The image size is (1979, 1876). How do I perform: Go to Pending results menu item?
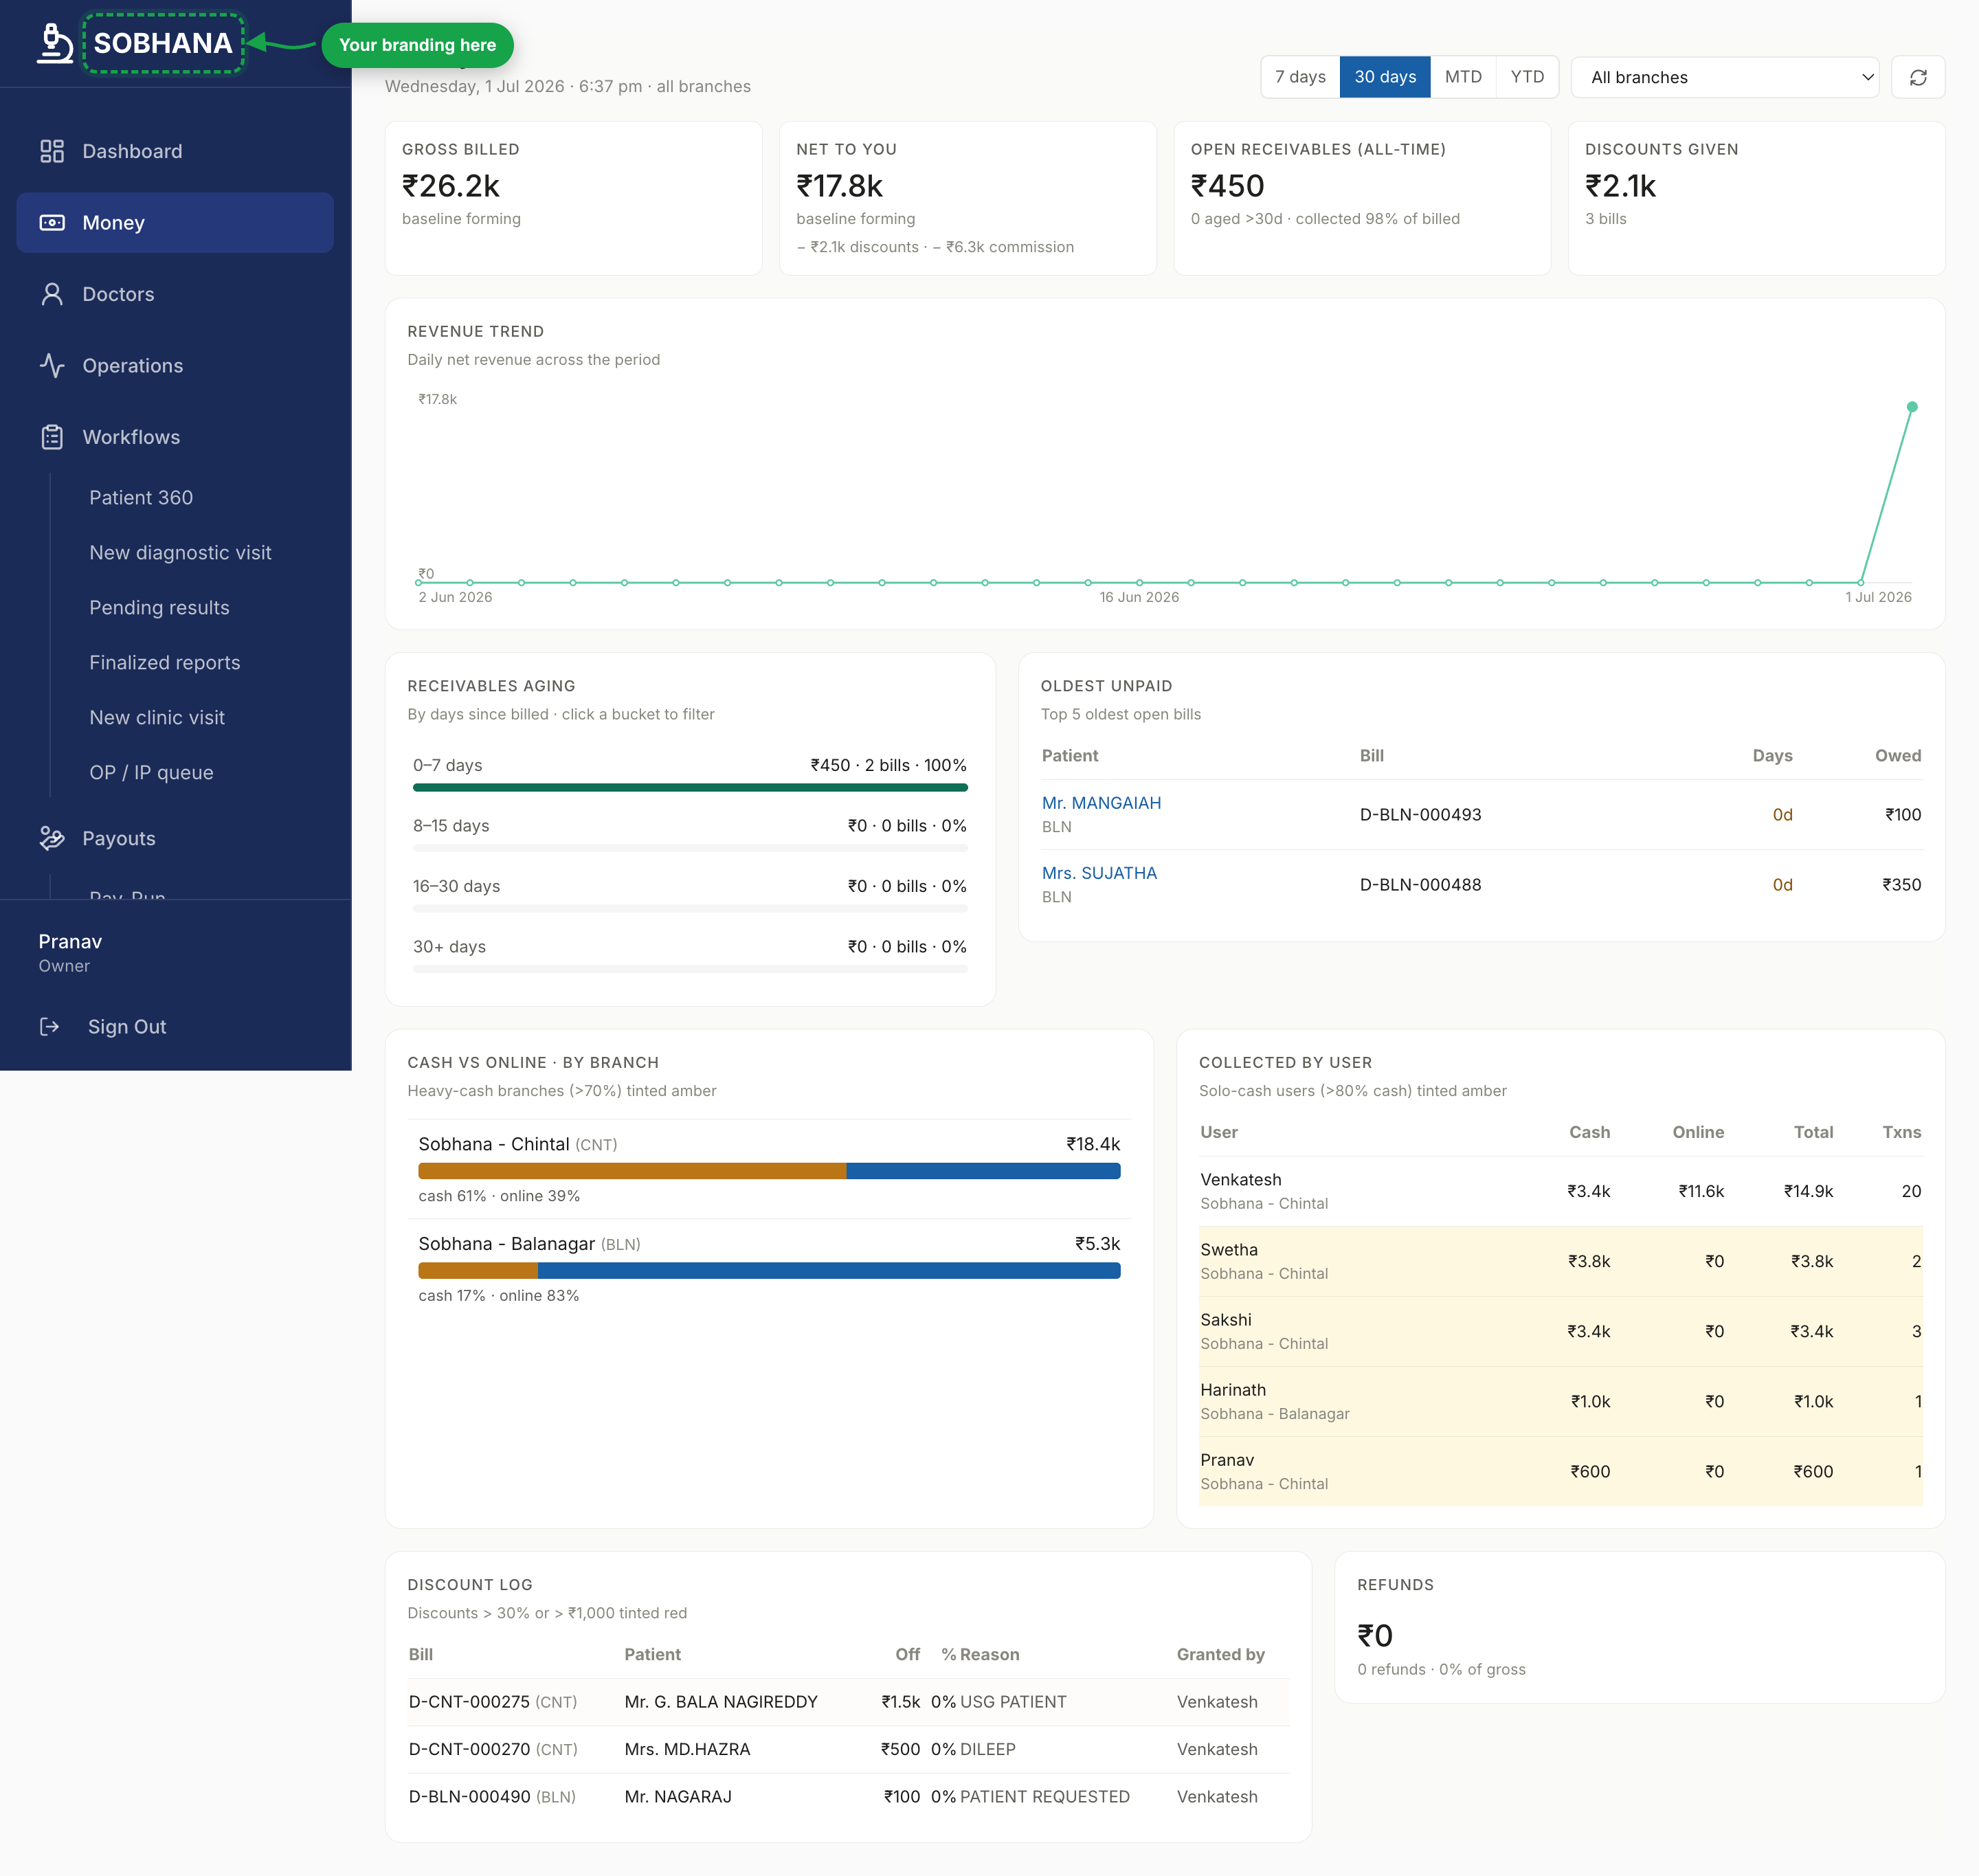click(159, 607)
